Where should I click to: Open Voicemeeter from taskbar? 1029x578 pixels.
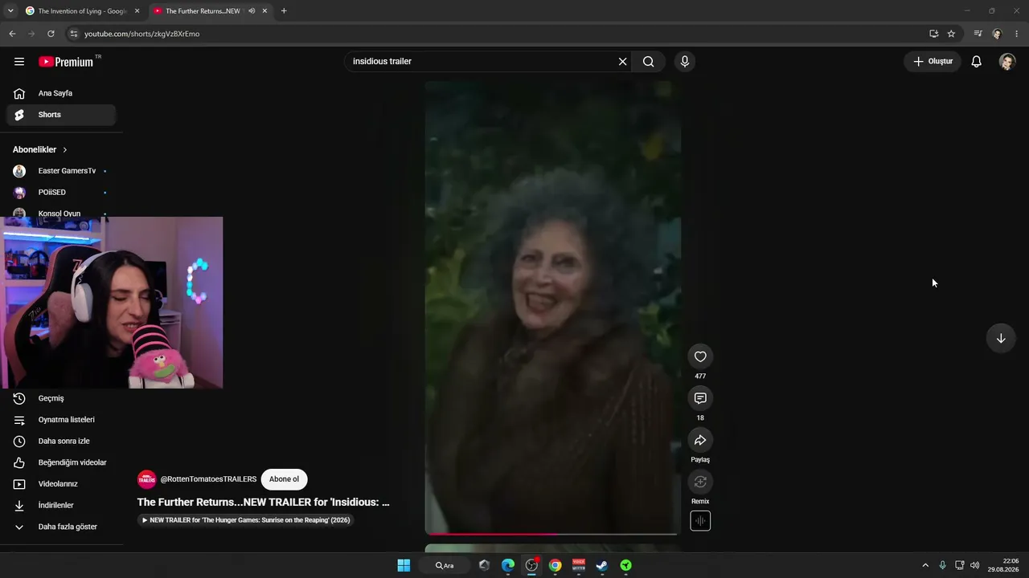[x=579, y=565]
